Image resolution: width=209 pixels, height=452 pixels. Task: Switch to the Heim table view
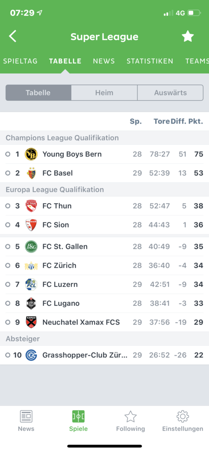[x=104, y=93]
